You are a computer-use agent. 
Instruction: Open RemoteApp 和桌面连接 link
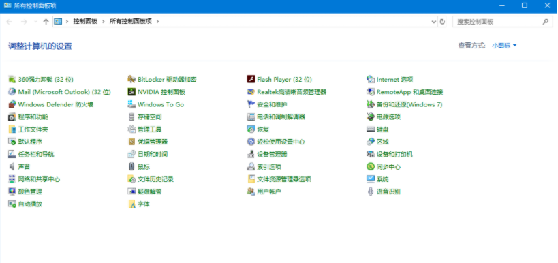tap(409, 92)
